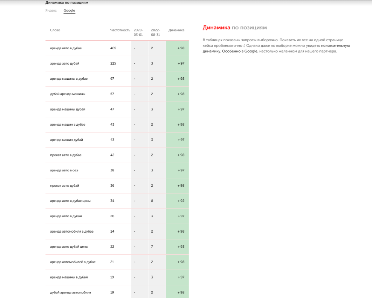Click the 2022-08-31 column header
372x298 pixels.
(x=156, y=32)
